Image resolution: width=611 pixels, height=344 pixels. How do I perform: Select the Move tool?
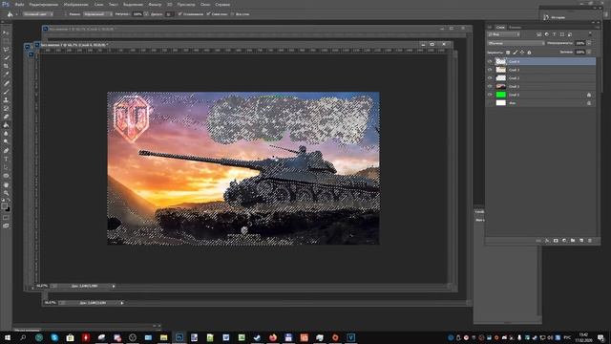6,32
